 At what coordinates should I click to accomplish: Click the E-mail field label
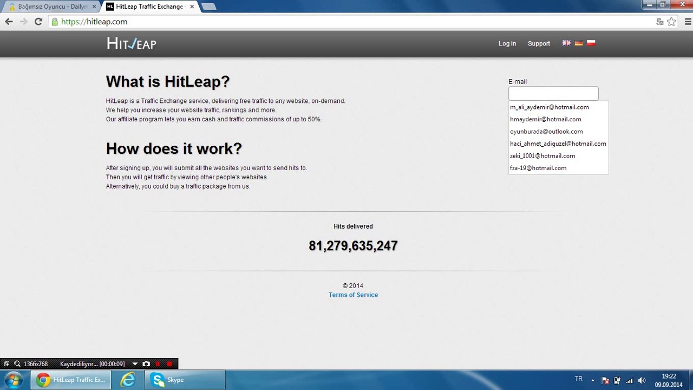(x=518, y=81)
